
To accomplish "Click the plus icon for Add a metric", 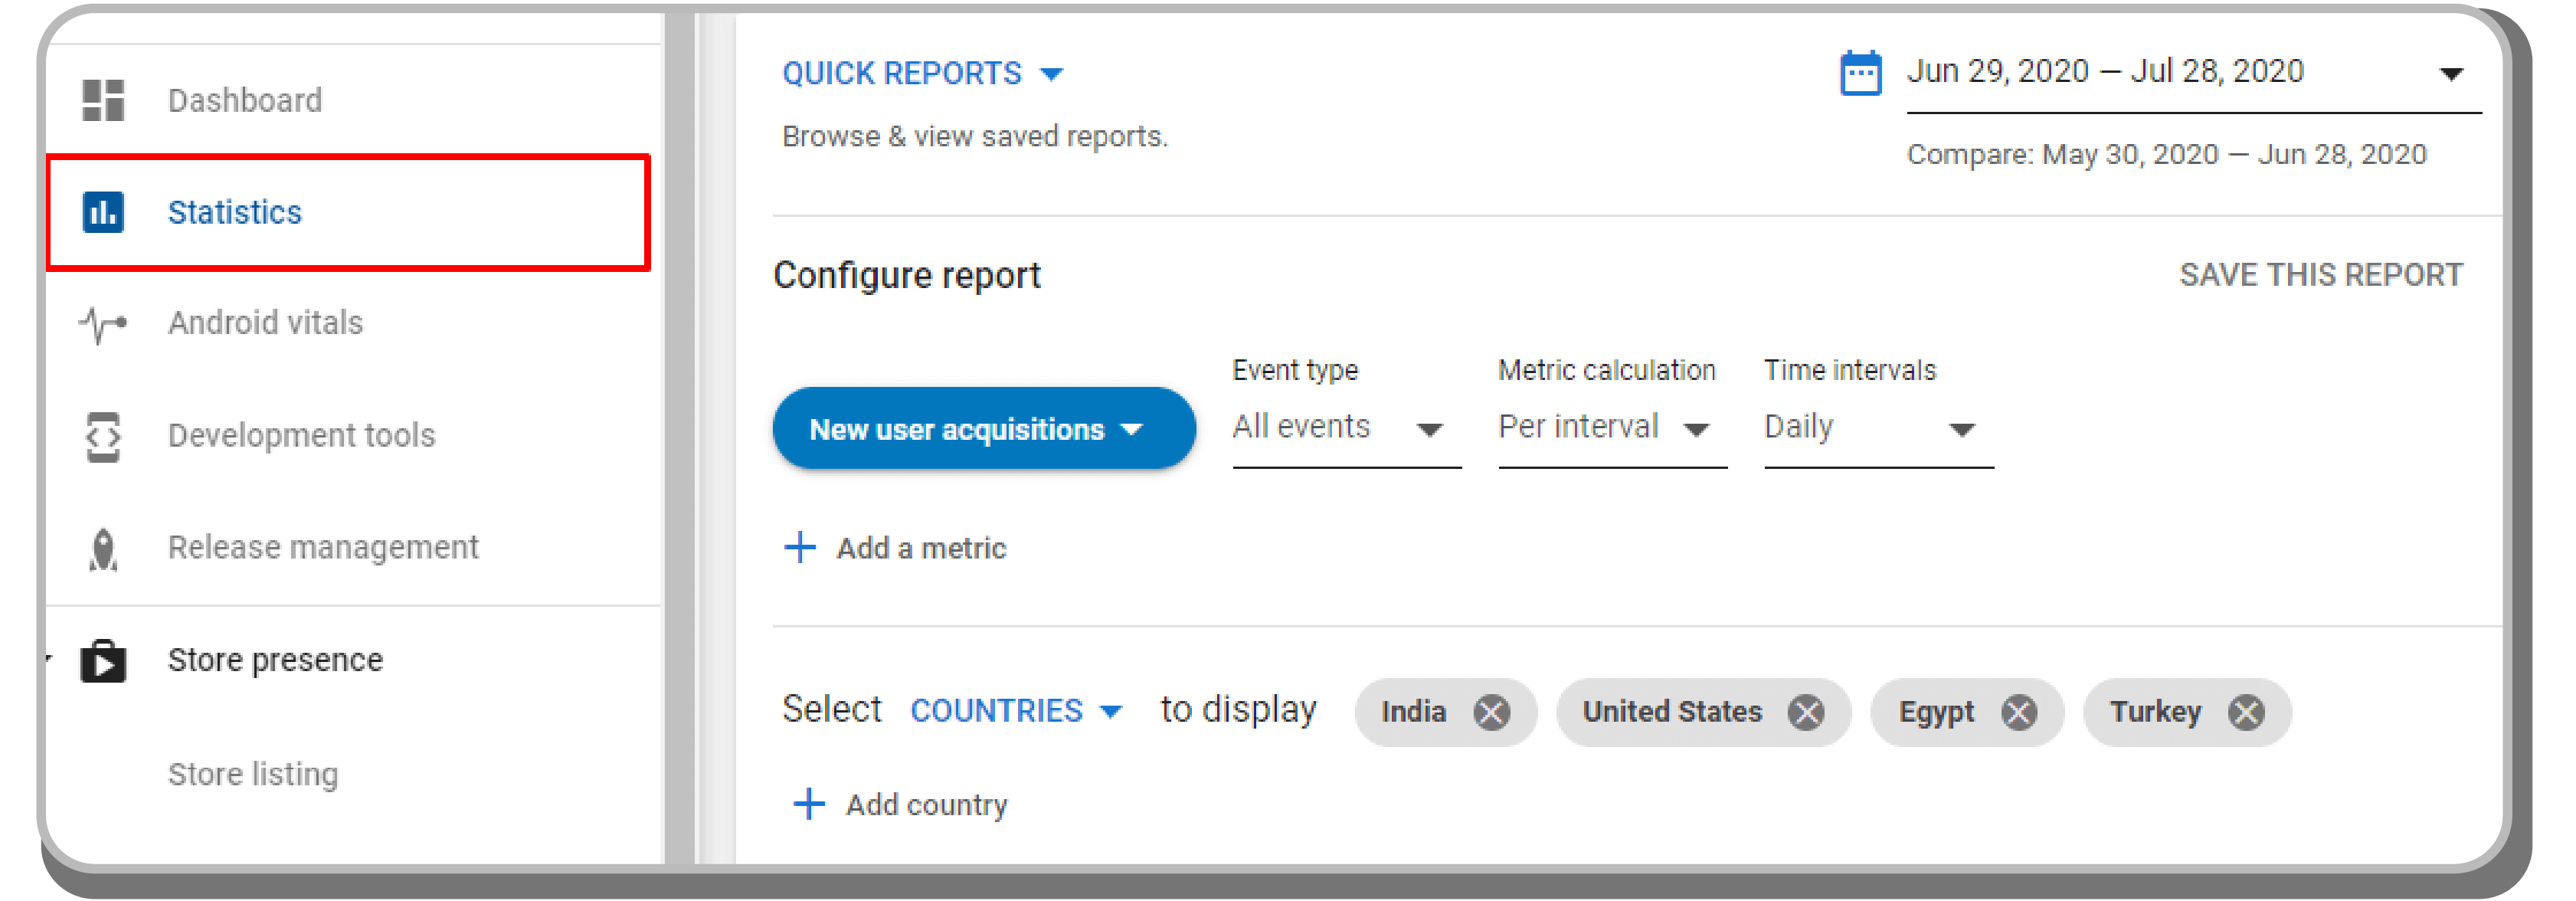I will 800,547.
